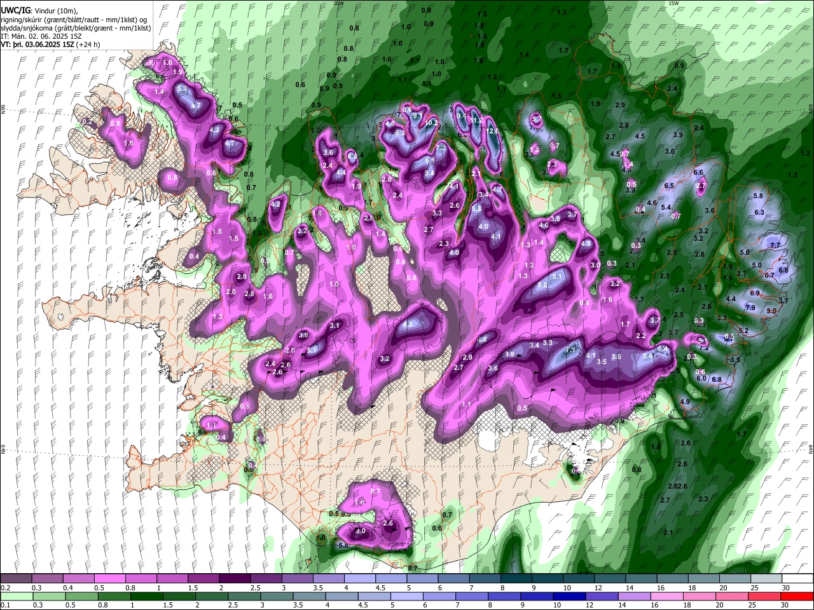Image resolution: width=814 pixels, height=610 pixels.
Task: Click the 'VT: þri. 03.06.2025 15Z' valid-time text
Action: coord(38,46)
